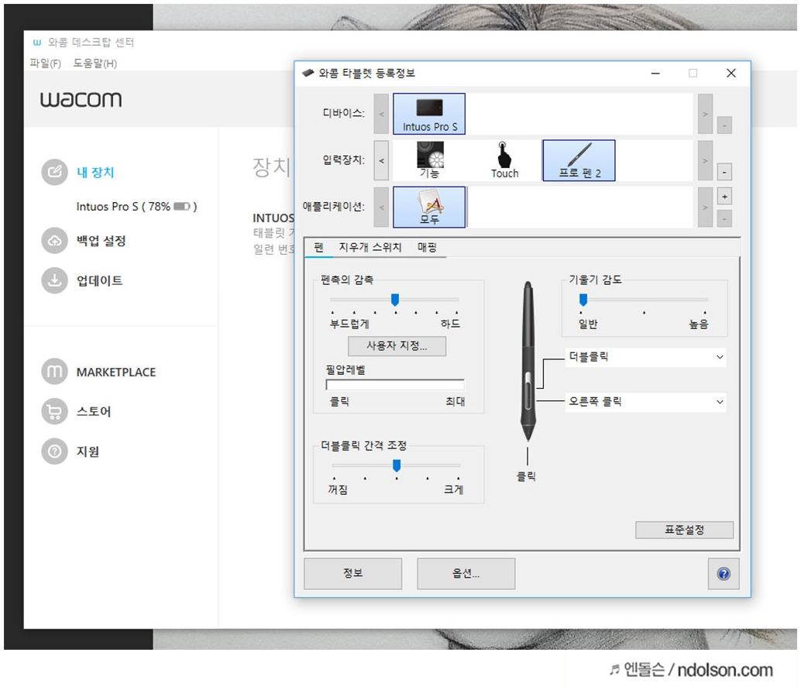801x690 pixels.
Task: Click the 더블클릭 간격 조정 slider handle
Action: coord(397,465)
